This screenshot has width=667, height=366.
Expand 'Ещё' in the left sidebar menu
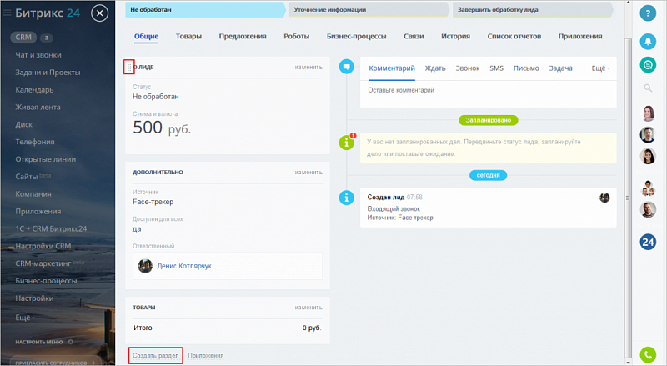coord(26,318)
